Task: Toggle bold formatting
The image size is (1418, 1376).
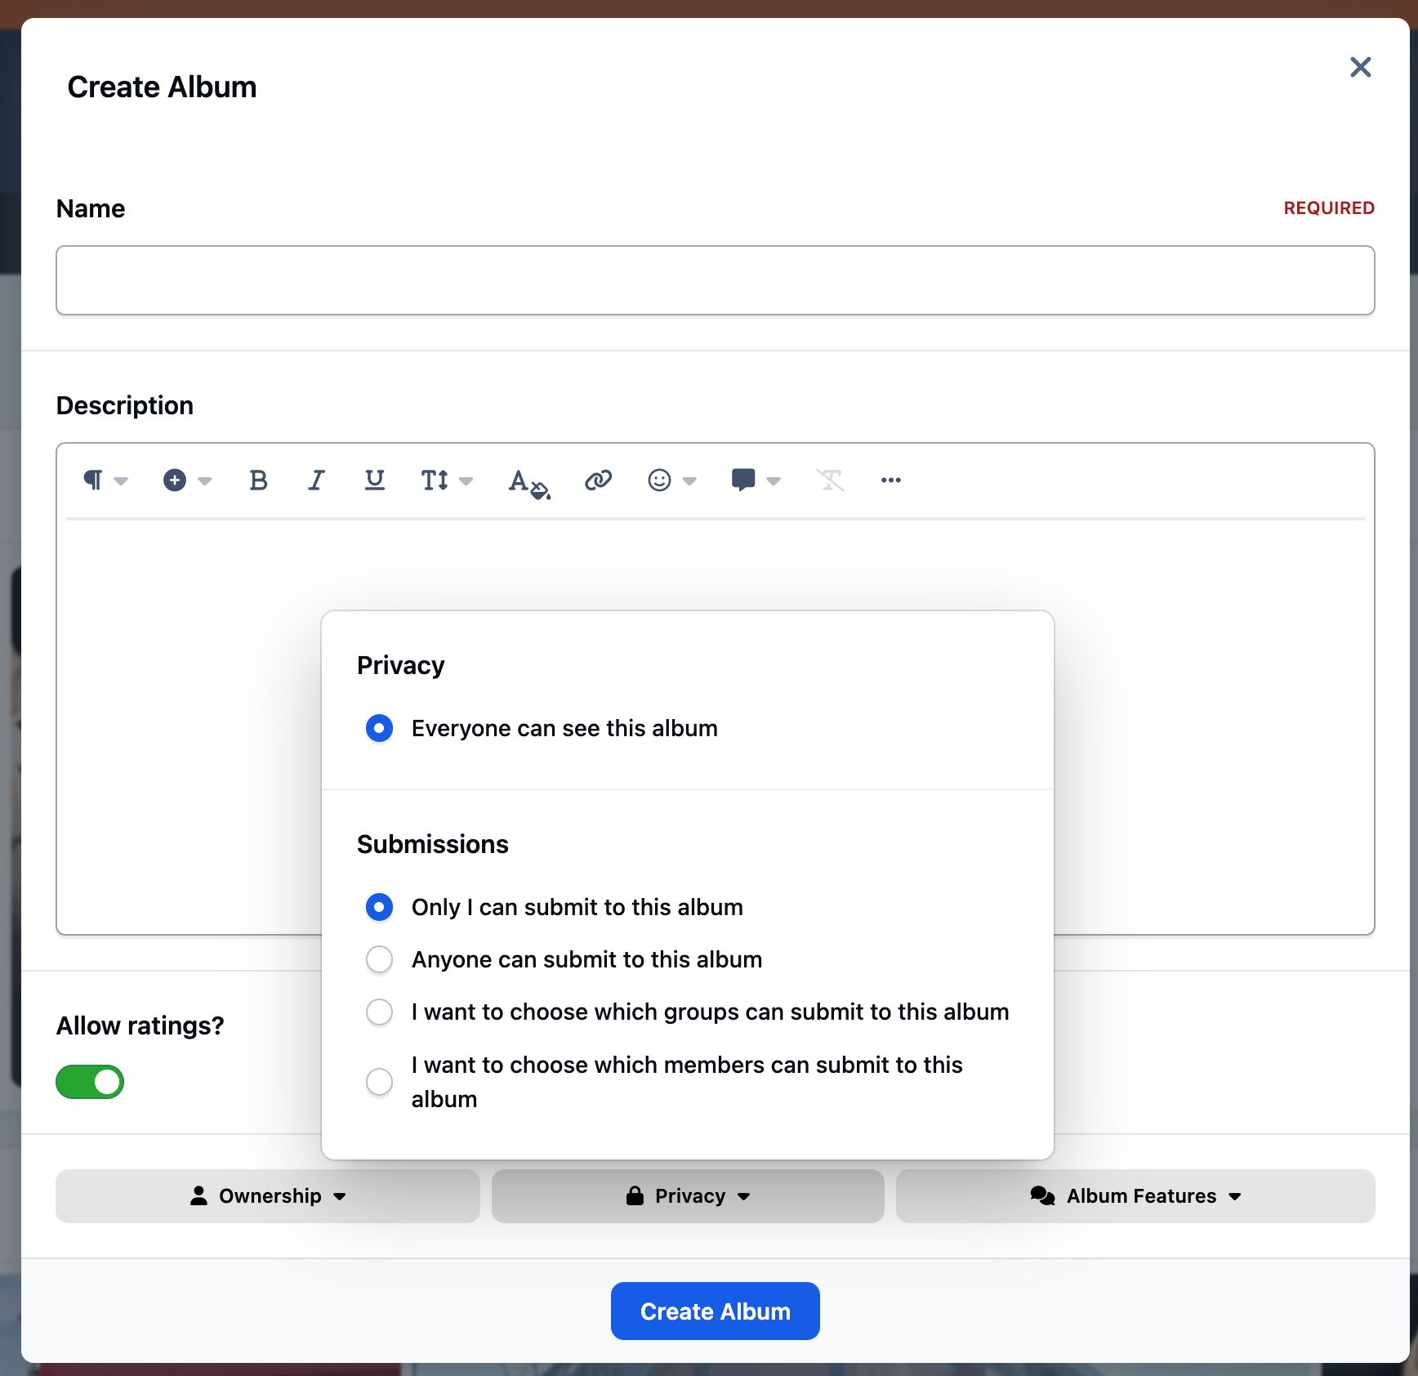Action: click(258, 480)
